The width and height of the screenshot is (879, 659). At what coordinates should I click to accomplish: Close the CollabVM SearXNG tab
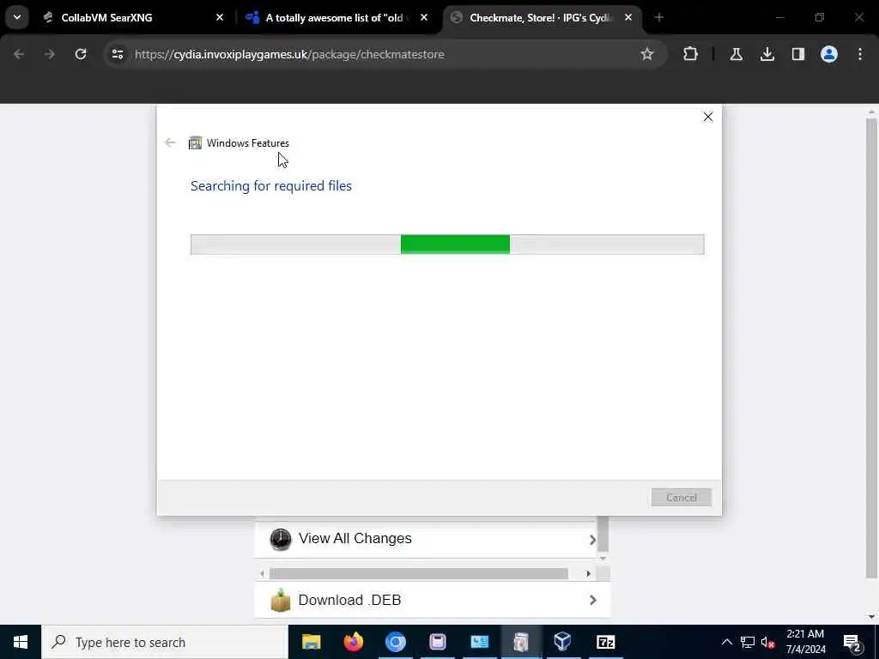coord(220,18)
